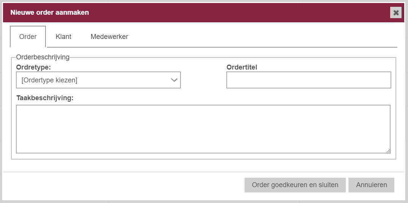Cancel with the Annuleren button

[371, 185]
